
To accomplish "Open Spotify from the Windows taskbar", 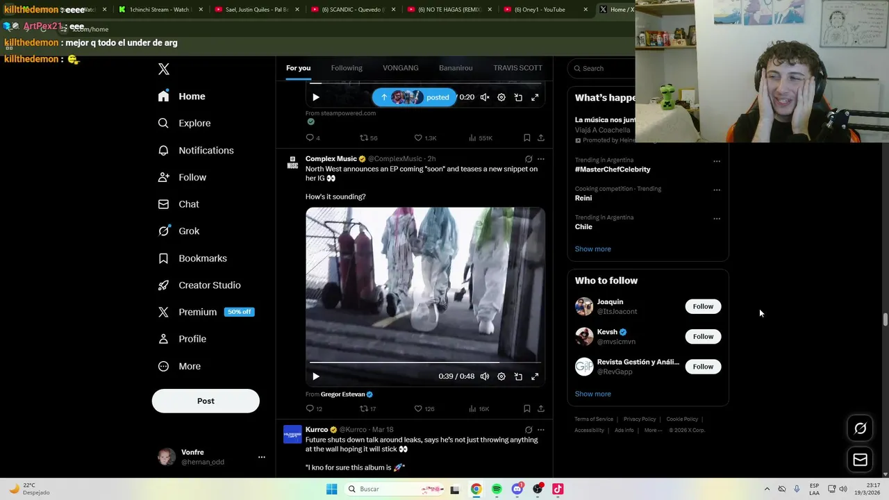I will point(497,489).
